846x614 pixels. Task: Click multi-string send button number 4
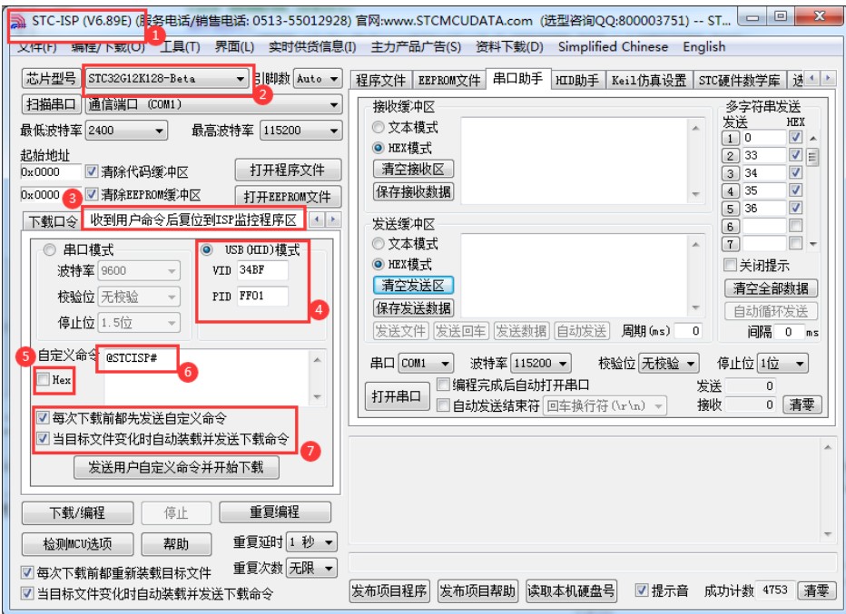(x=730, y=191)
